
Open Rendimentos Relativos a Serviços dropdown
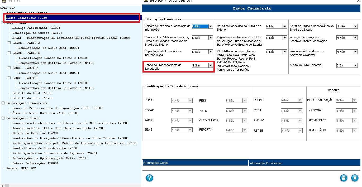[211, 38]
